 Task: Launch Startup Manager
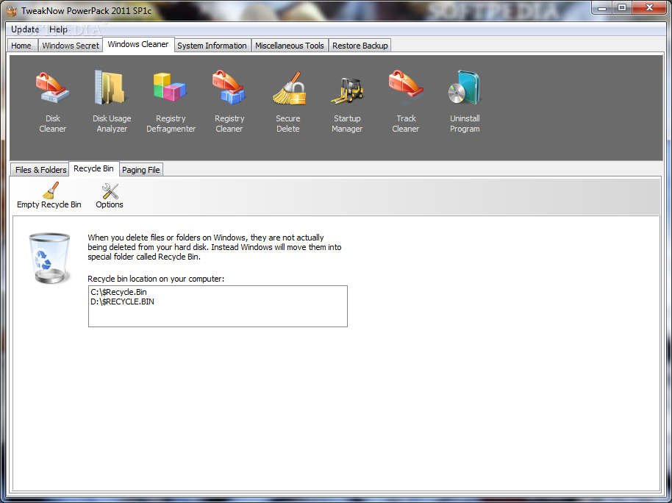tap(347, 102)
